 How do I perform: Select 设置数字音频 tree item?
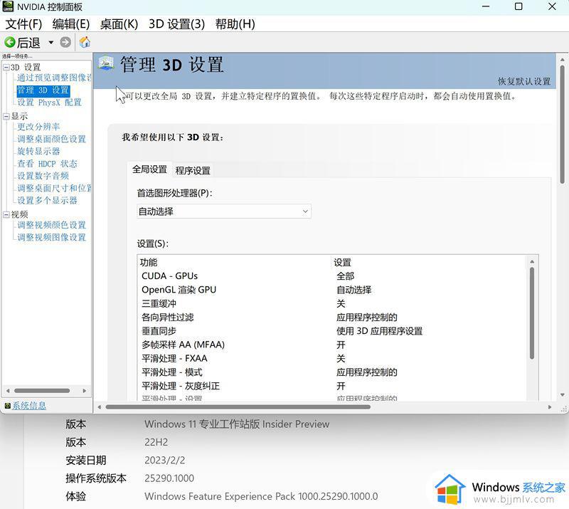pos(43,176)
